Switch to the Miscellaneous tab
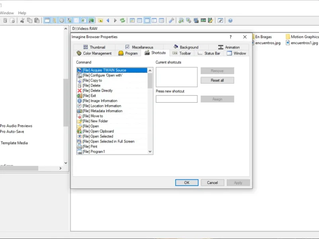 [139, 47]
